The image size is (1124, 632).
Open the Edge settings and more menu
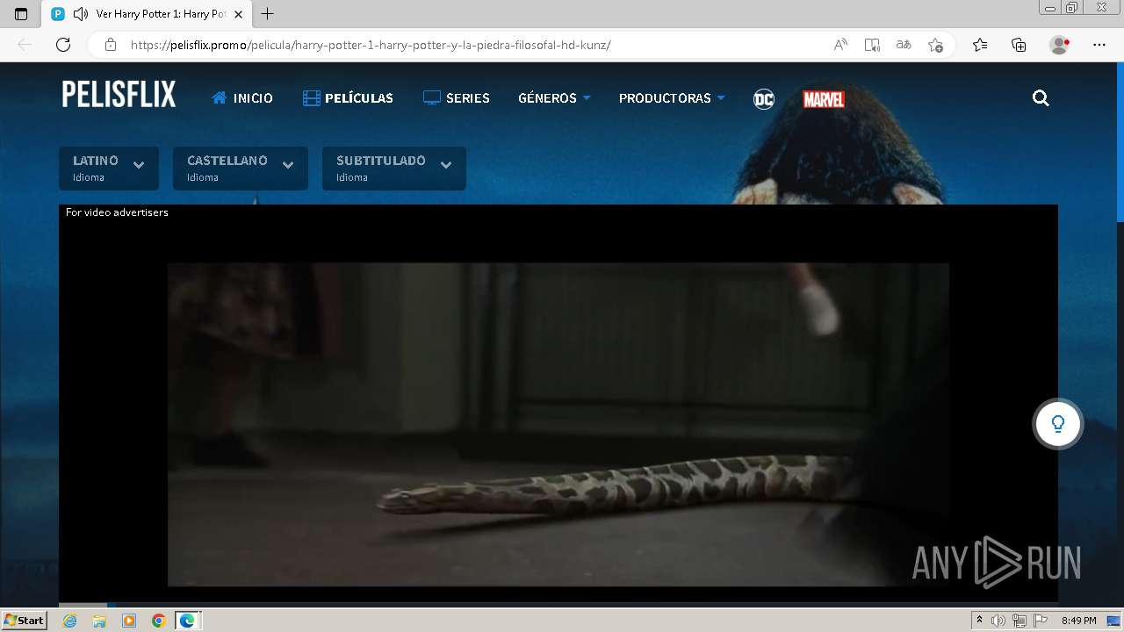[x=1099, y=45]
